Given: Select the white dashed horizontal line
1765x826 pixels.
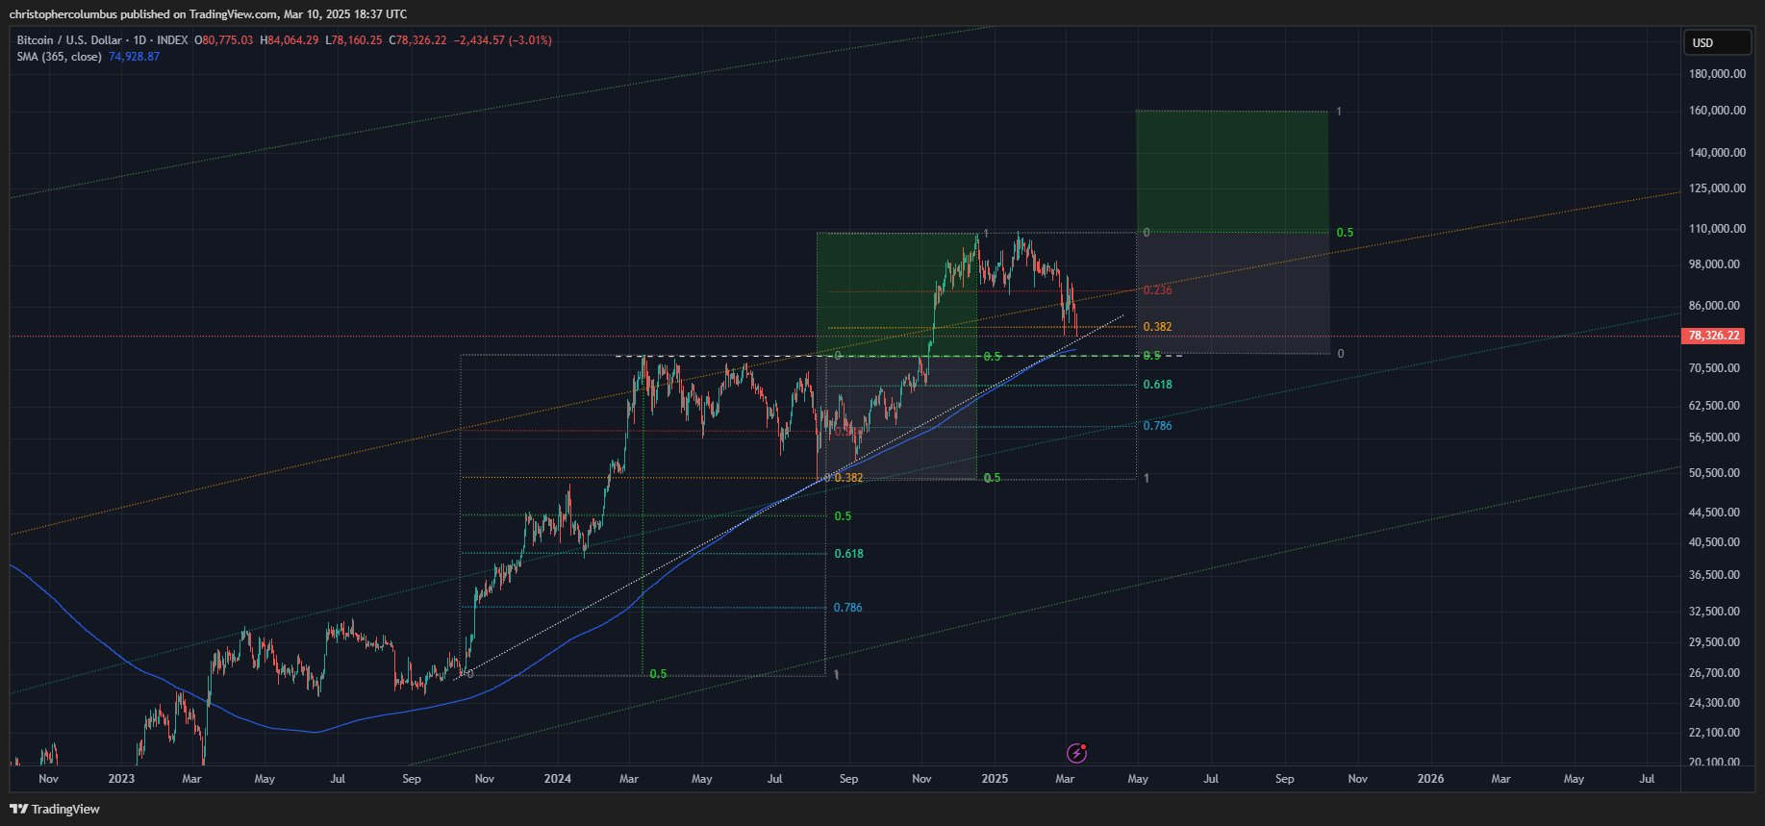Looking at the screenshot, I should [x=898, y=357].
